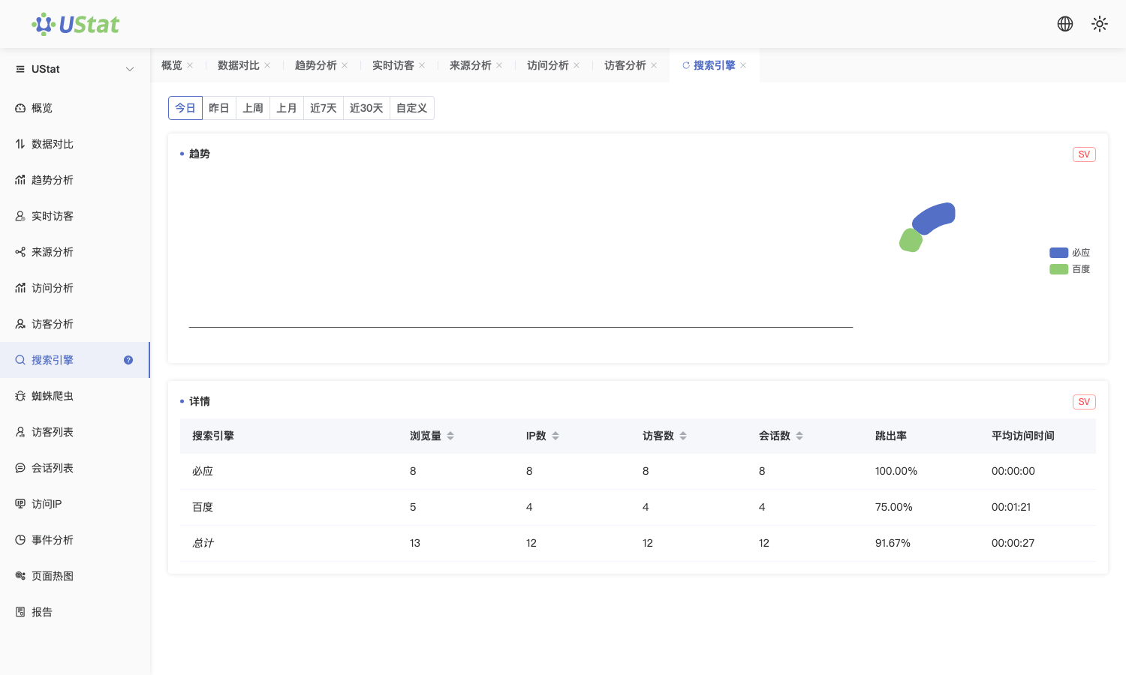Click the 报告 report icon in the sidebar
This screenshot has width=1126, height=675.
[20, 612]
